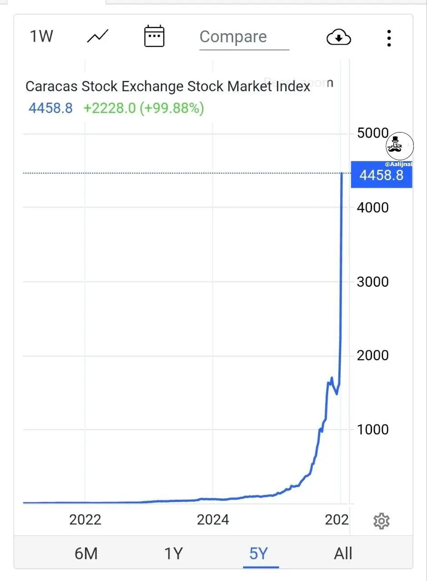Open chart settings gear icon
Viewport: 427px width, 581px height.
(x=381, y=521)
